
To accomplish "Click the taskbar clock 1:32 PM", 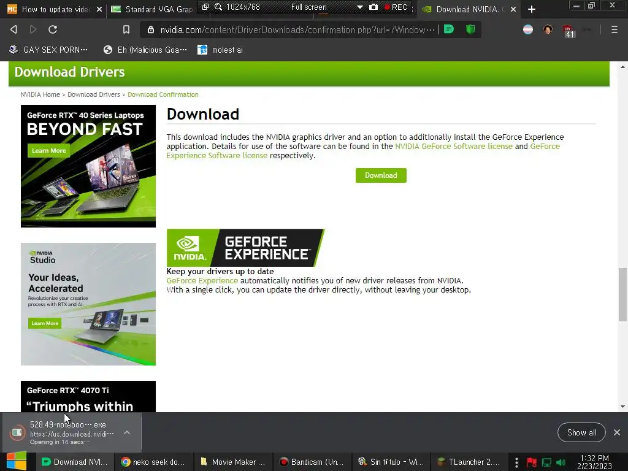I will 594,462.
